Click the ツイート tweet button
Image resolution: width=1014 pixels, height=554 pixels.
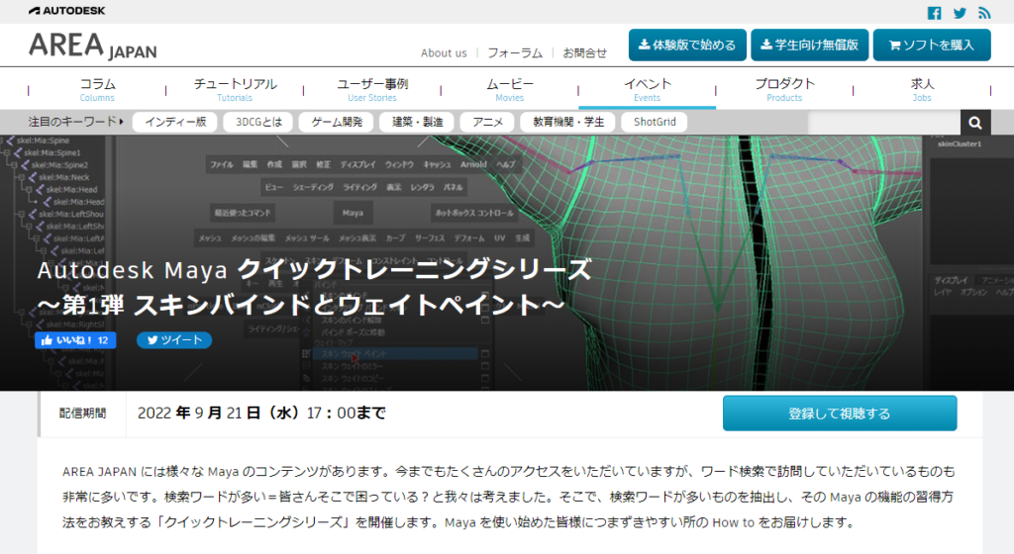pyautogui.click(x=174, y=340)
